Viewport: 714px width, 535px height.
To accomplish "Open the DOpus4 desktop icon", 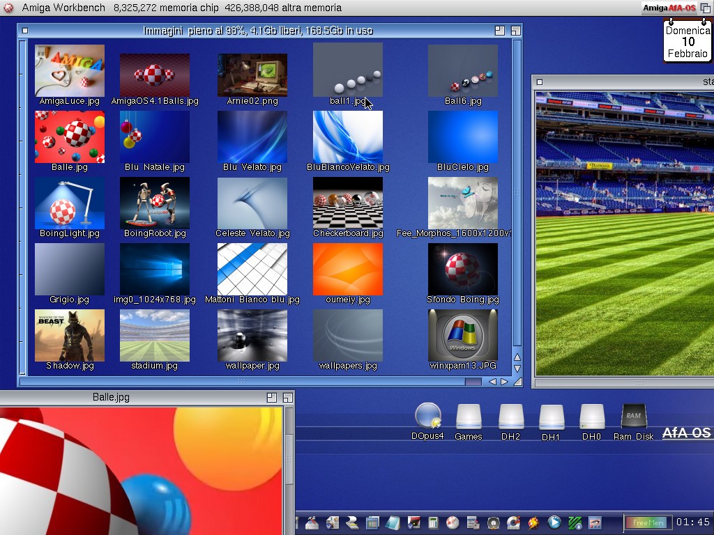I will pyautogui.click(x=427, y=417).
